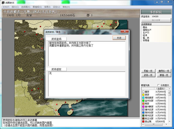Click the 群雄列表 vertical scrollbar thumb
The width and height of the screenshot is (174, 129).
click(x=169, y=93)
